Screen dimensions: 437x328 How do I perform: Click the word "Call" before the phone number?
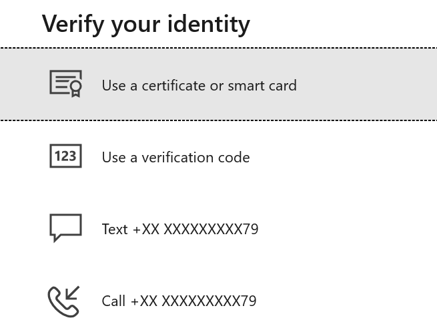[x=113, y=301]
